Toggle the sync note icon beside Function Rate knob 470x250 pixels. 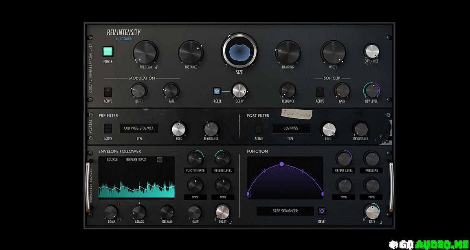pos(381,222)
